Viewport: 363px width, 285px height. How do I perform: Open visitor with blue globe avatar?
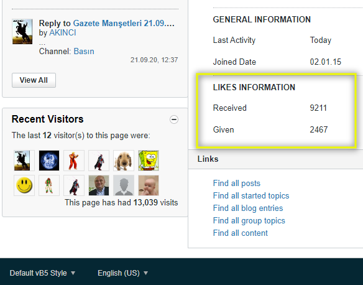click(49, 161)
